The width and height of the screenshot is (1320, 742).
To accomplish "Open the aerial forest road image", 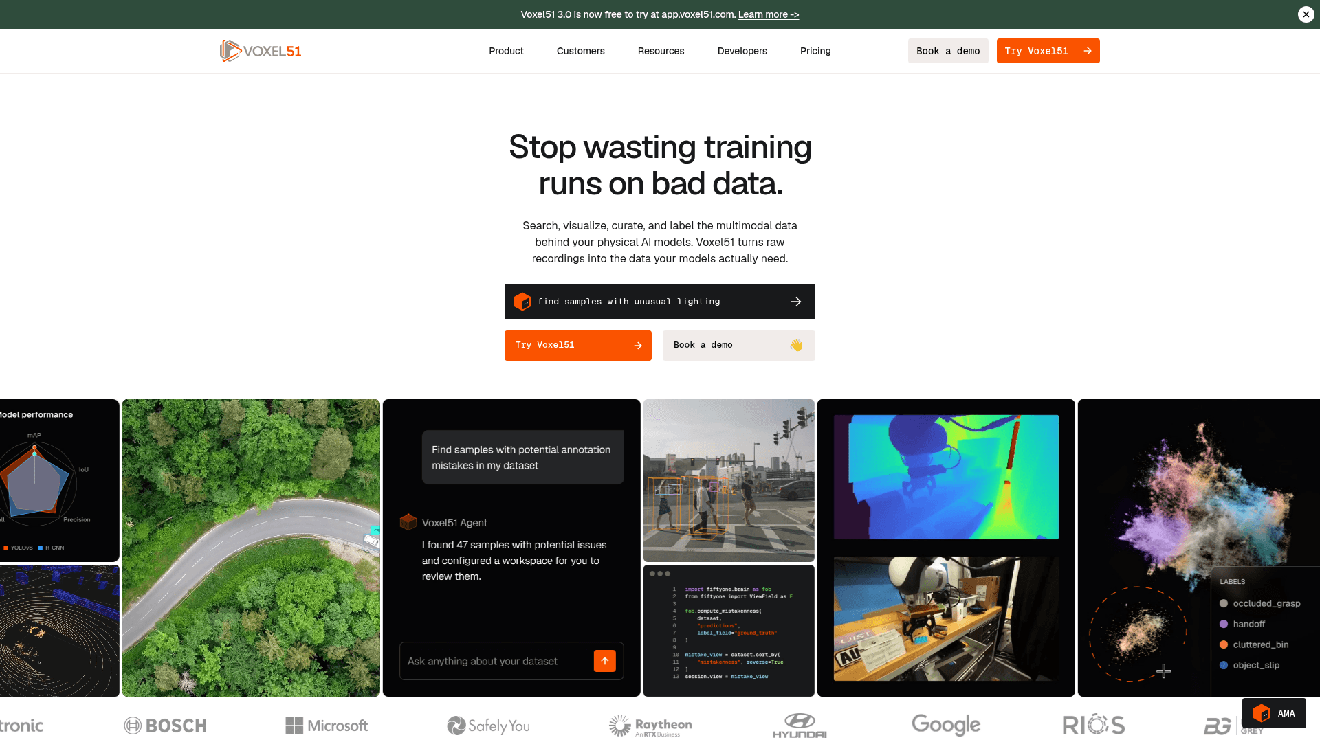I will (251, 548).
